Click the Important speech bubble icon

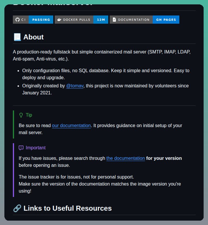tap(21, 148)
